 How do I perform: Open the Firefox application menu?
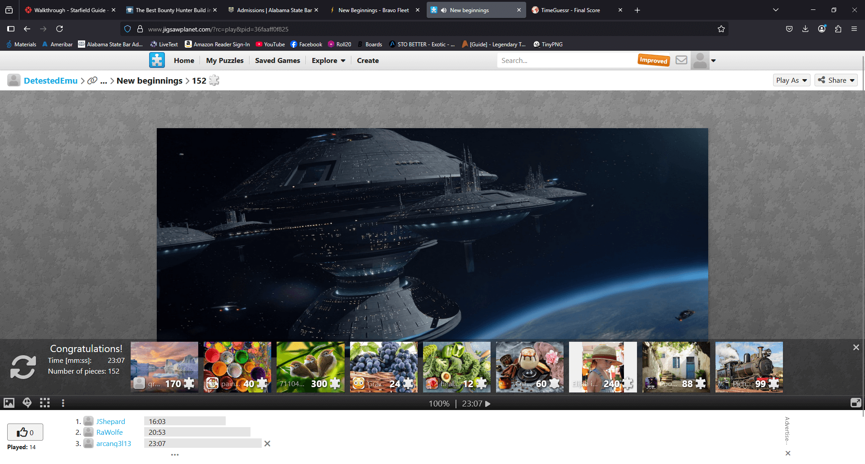tap(854, 29)
